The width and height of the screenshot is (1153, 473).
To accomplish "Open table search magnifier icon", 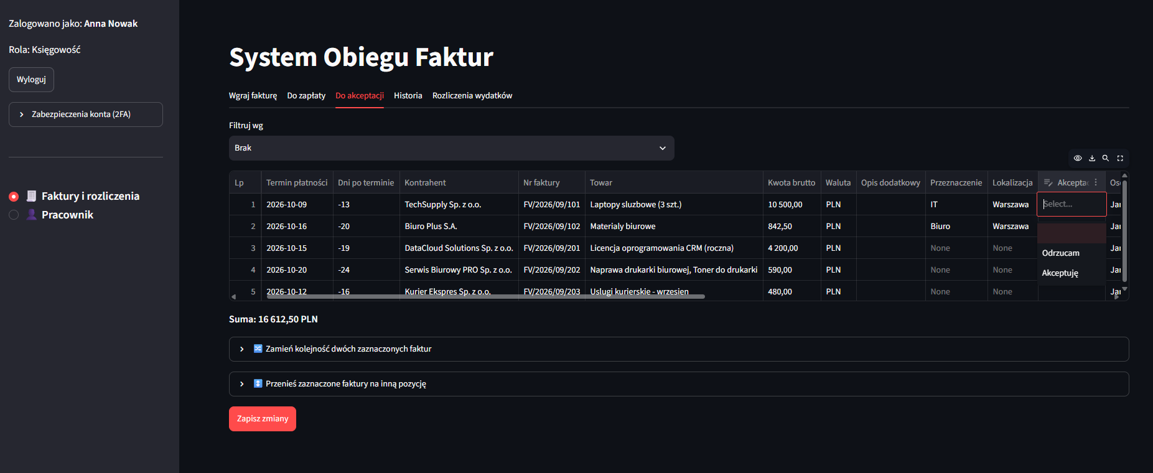I will (x=1106, y=158).
